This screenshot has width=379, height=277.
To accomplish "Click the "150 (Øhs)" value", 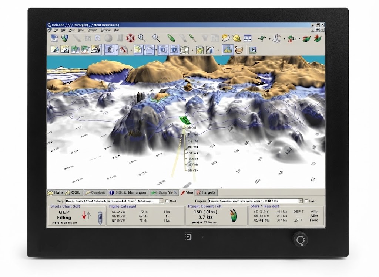I will (x=205, y=212).
